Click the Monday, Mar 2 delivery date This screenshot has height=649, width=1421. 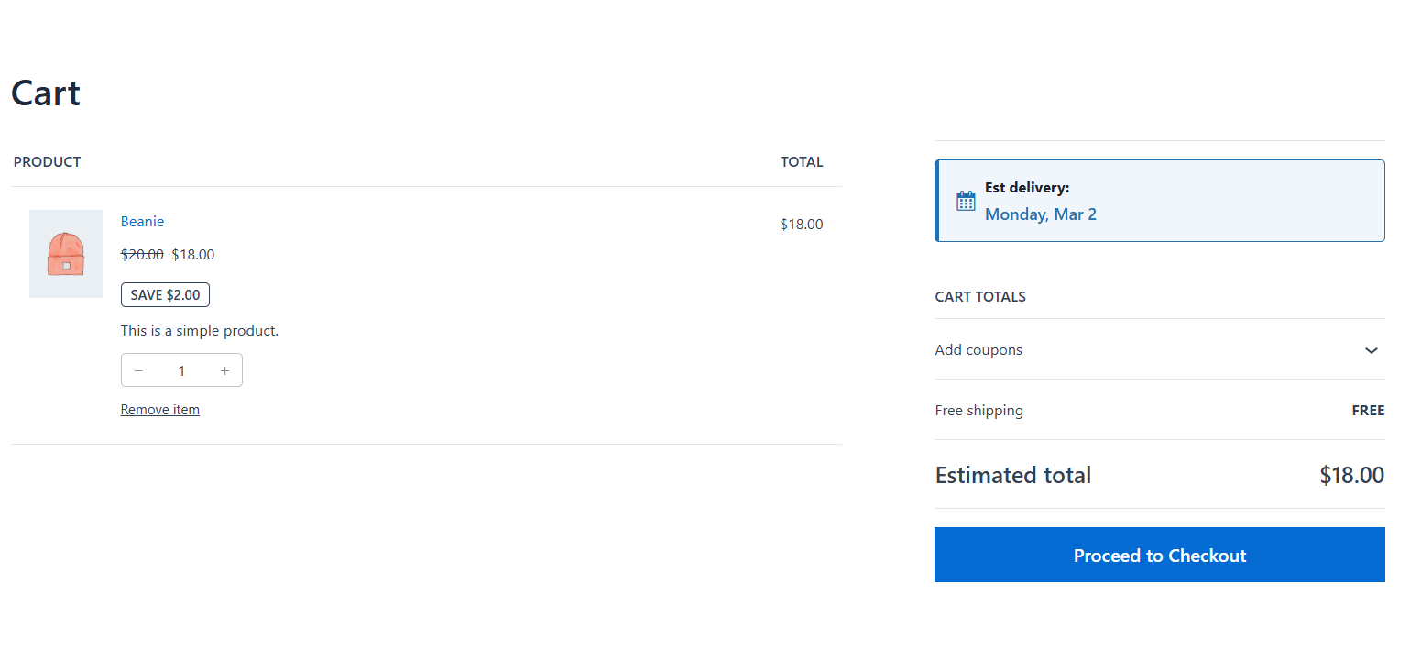1040,214
